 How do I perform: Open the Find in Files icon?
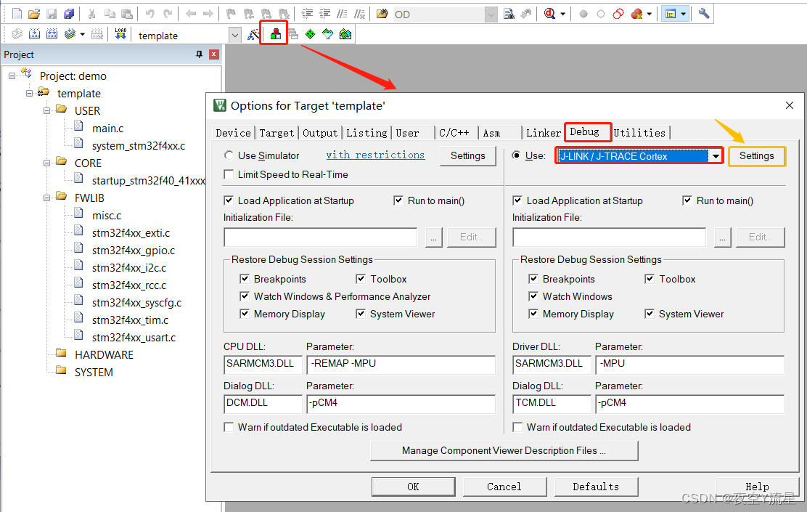tap(382, 14)
